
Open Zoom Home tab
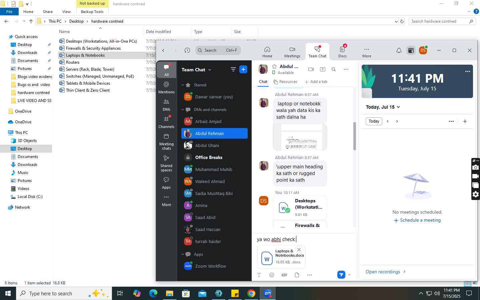267,52
